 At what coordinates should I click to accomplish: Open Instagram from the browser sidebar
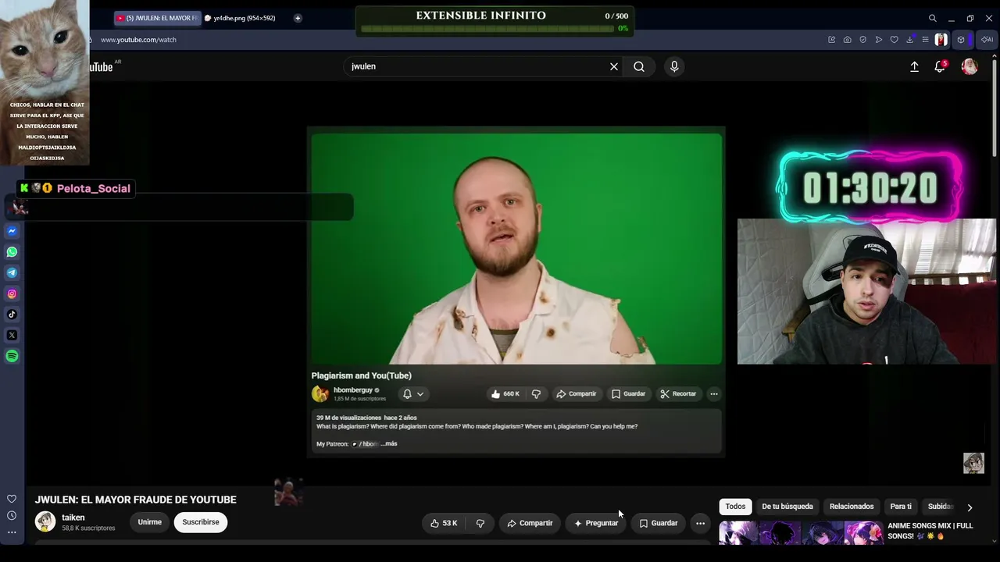click(12, 293)
